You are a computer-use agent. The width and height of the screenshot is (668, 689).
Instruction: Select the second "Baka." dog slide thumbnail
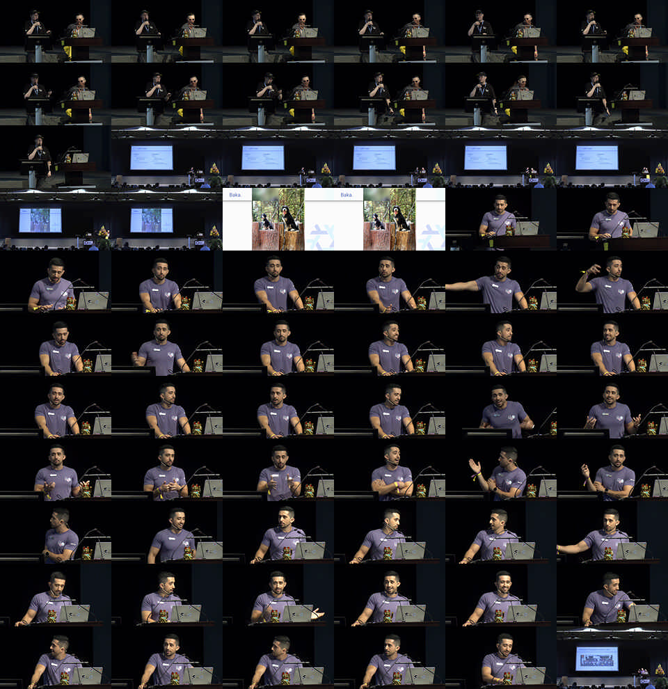390,219
